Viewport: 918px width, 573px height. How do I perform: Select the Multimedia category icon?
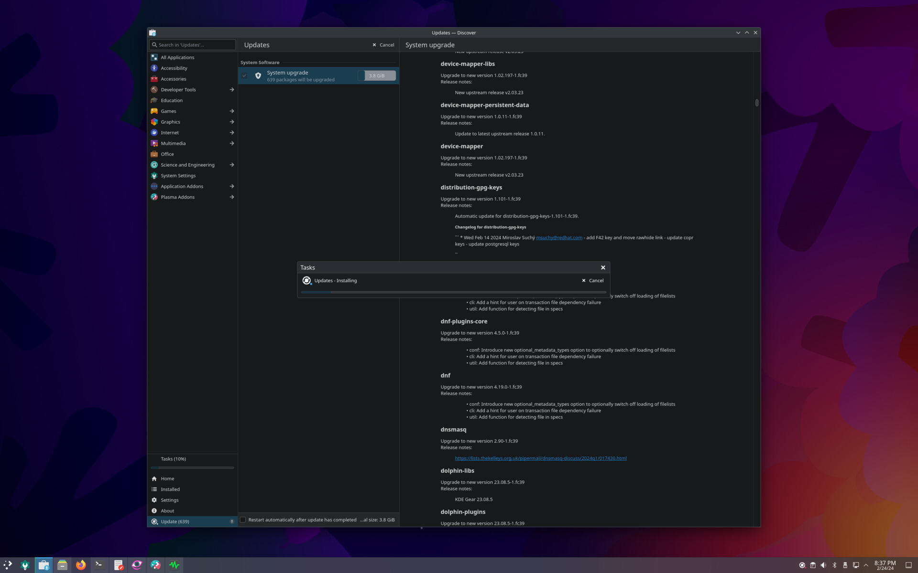coord(154,143)
